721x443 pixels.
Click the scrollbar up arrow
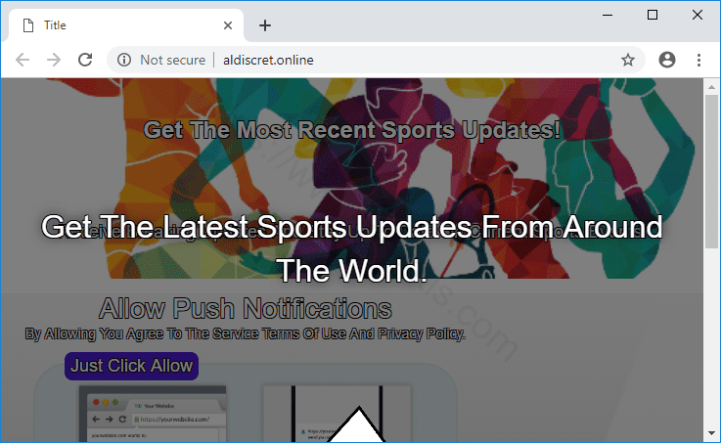pos(711,87)
